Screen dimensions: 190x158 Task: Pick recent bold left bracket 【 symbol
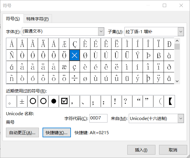169,101
